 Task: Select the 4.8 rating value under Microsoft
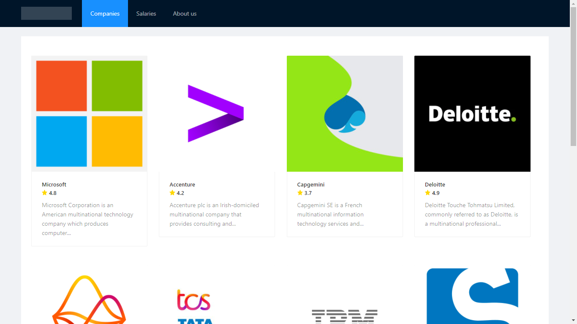(53, 193)
